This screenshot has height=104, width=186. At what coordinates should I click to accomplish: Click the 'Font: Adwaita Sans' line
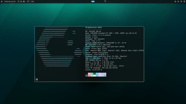pos(115,50)
